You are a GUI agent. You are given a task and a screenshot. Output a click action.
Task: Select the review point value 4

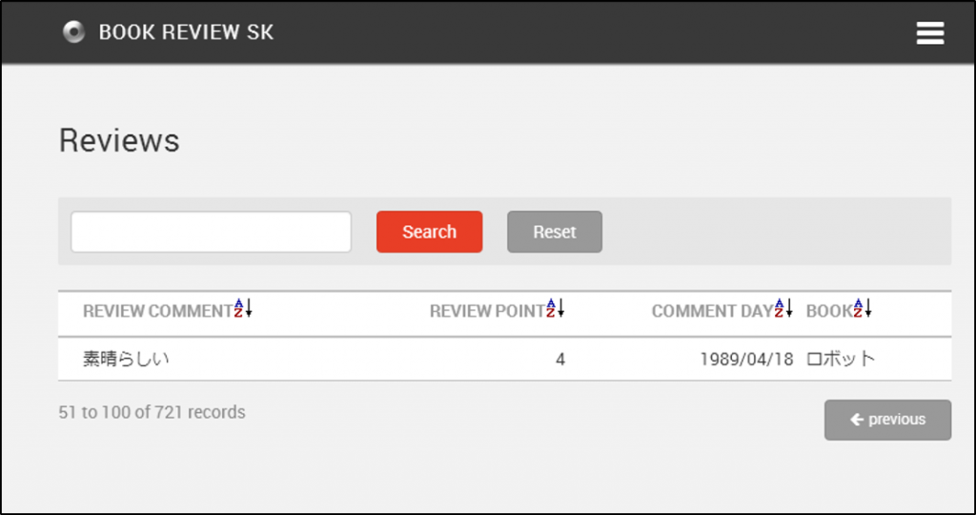[560, 360]
